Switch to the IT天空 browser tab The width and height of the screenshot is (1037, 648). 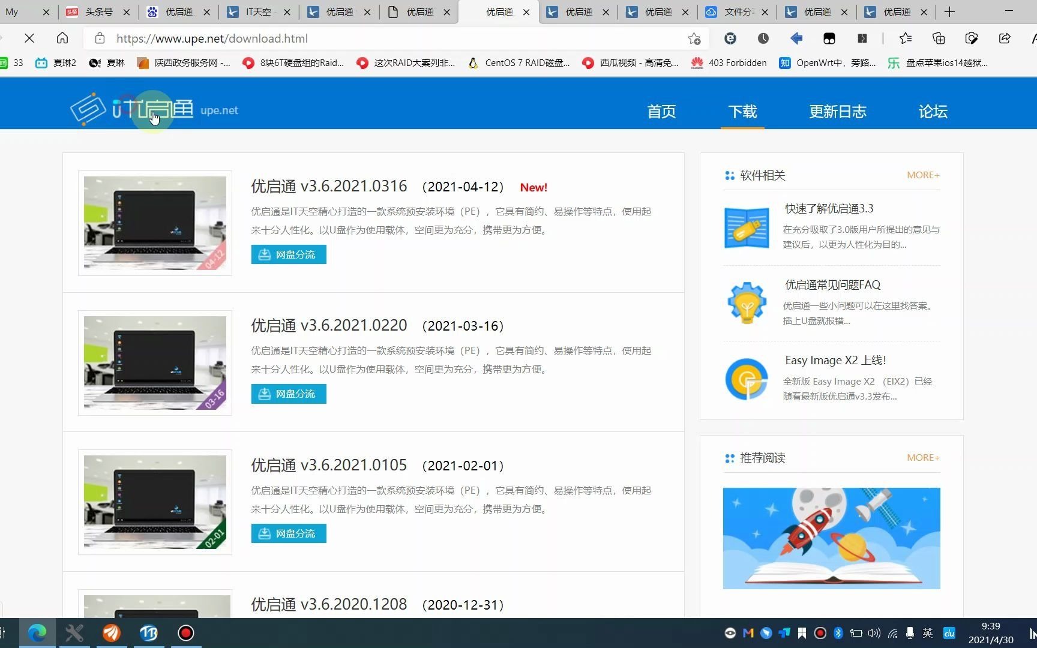[x=259, y=12]
